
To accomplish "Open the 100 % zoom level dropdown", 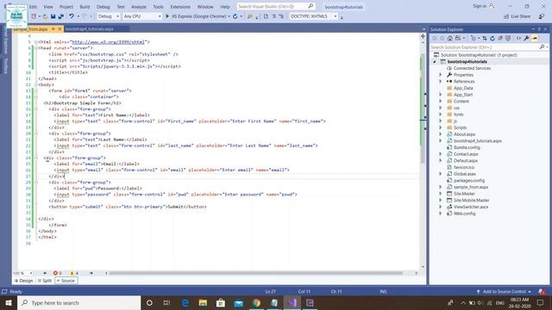I will click(23, 273).
